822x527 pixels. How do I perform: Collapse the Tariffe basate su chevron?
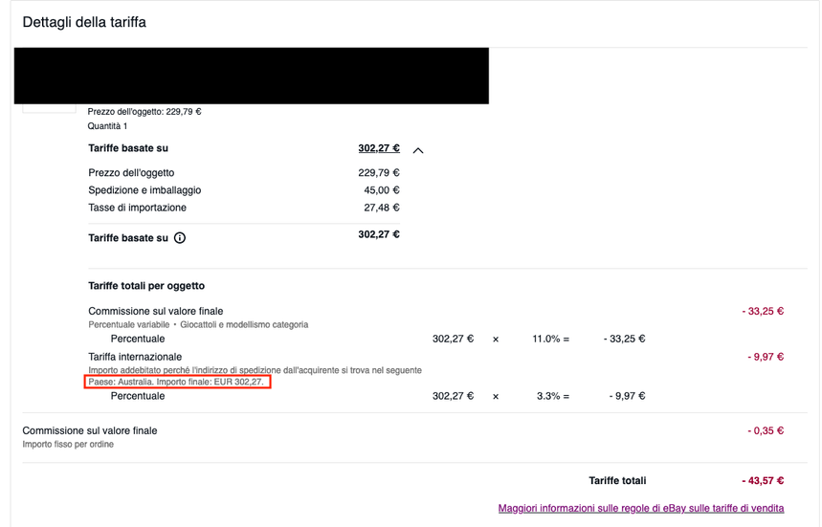418,150
